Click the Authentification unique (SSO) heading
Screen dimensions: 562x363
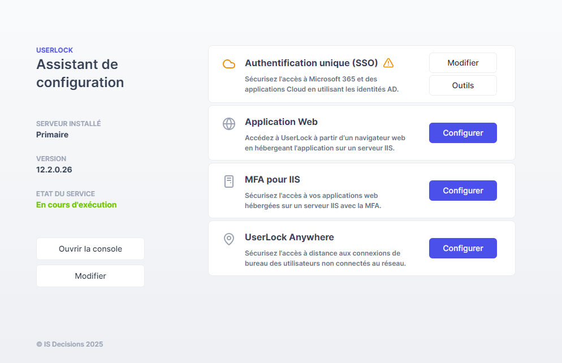click(312, 63)
